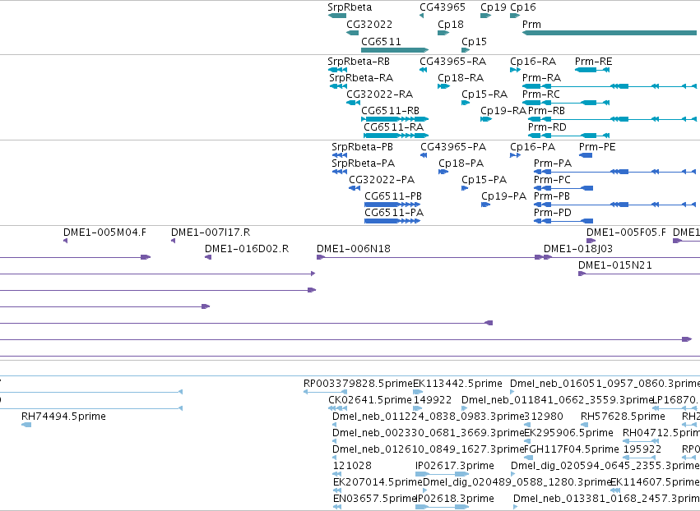Click the CG6511-PB protein label

pyautogui.click(x=393, y=196)
